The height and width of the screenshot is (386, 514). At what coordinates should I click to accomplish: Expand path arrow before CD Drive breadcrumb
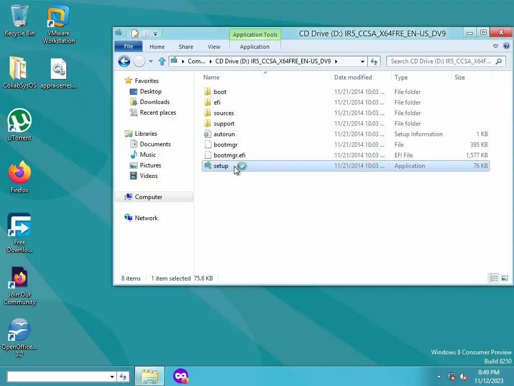211,61
